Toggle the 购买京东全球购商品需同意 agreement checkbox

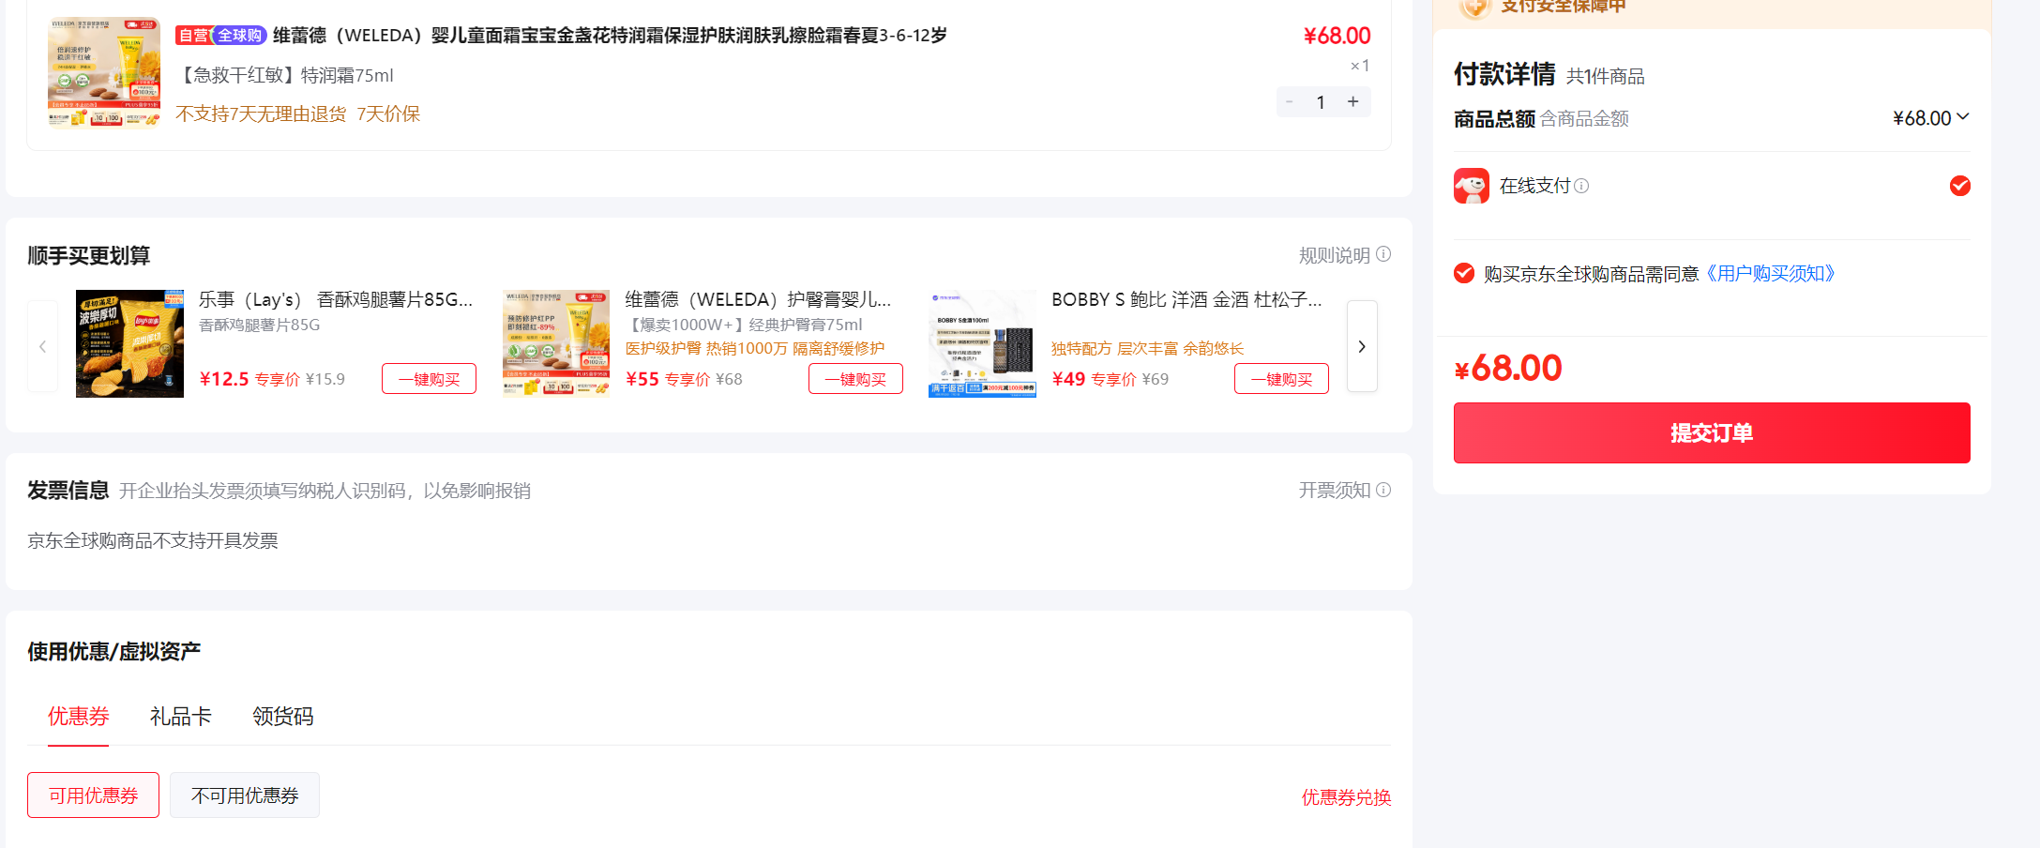pos(1464,273)
